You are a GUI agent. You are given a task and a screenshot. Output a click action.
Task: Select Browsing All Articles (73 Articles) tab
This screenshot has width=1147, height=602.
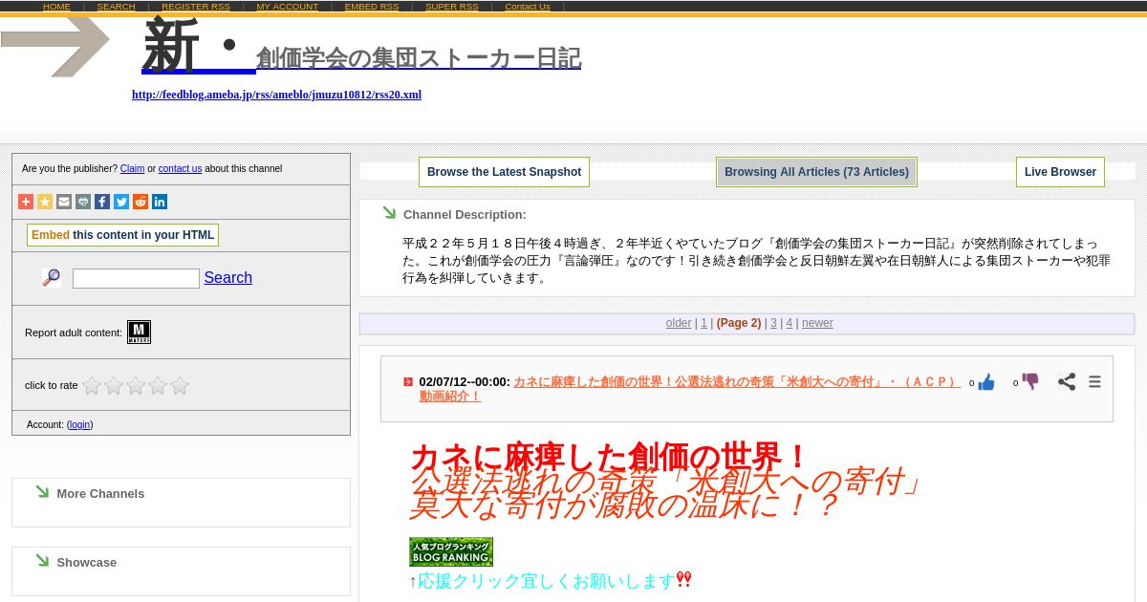point(816,172)
